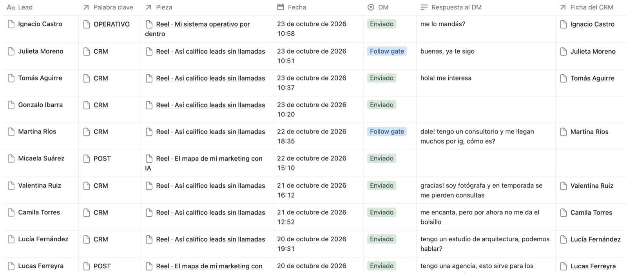This screenshot has height=273, width=627.
Task: Click page icon beside CRM in Tomás Aguirre row
Action: click(87, 78)
